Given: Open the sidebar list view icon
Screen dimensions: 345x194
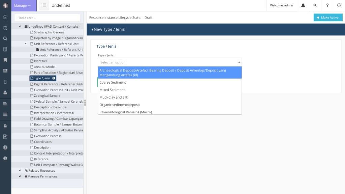Looking at the screenshot, I should pyautogui.click(x=5, y=114).
